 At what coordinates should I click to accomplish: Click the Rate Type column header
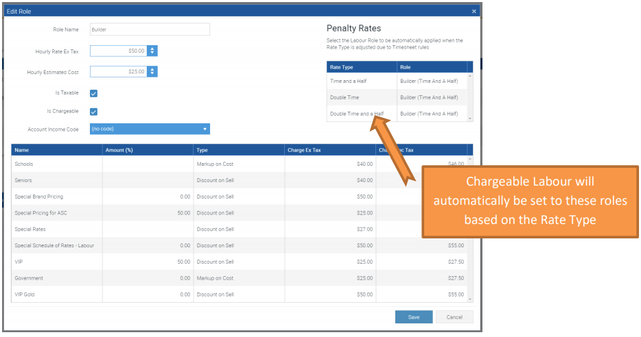(x=362, y=67)
